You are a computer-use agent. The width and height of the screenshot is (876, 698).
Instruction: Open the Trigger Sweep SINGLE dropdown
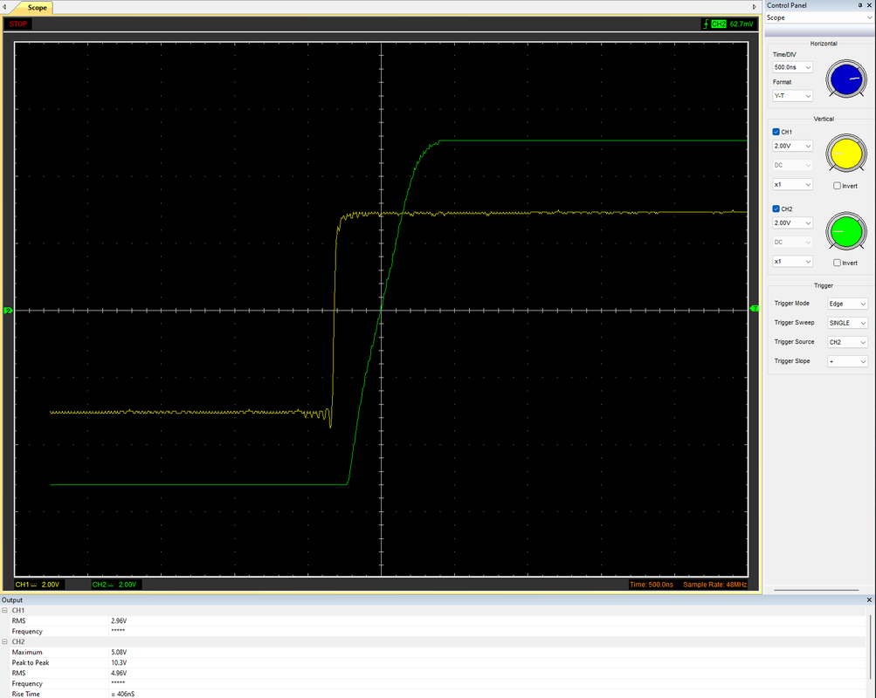point(847,323)
